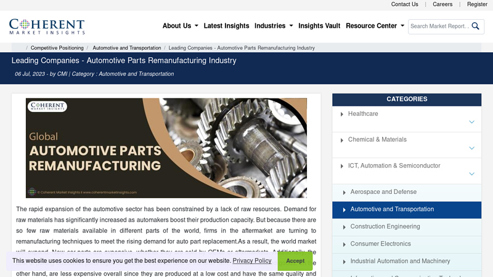
Task: Open the Resource Center dropdown menu
Action: (x=375, y=26)
